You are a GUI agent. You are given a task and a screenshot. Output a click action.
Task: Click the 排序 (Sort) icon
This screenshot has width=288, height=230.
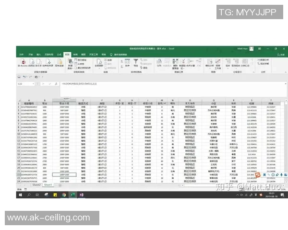pyautogui.click(x=127, y=62)
